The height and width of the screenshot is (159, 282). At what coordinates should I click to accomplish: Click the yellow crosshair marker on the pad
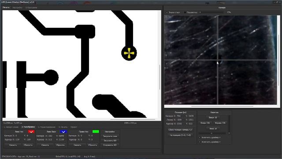click(129, 53)
